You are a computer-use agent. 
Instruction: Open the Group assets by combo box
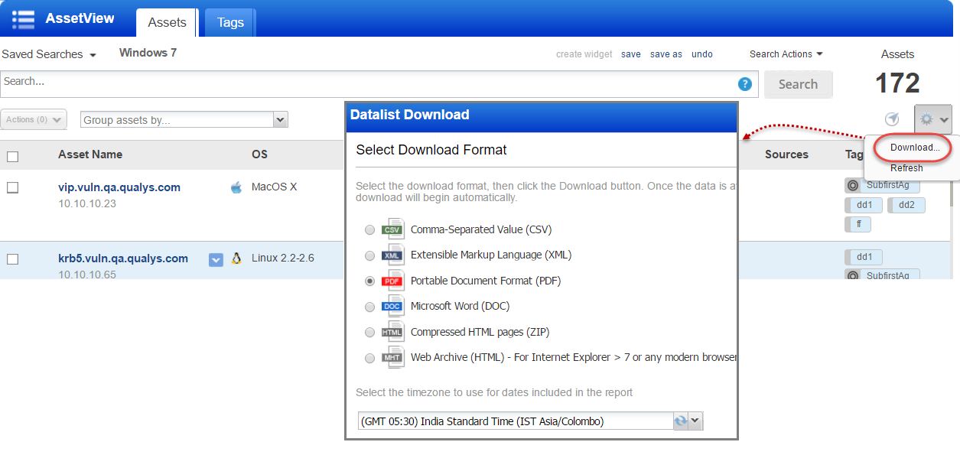click(184, 120)
